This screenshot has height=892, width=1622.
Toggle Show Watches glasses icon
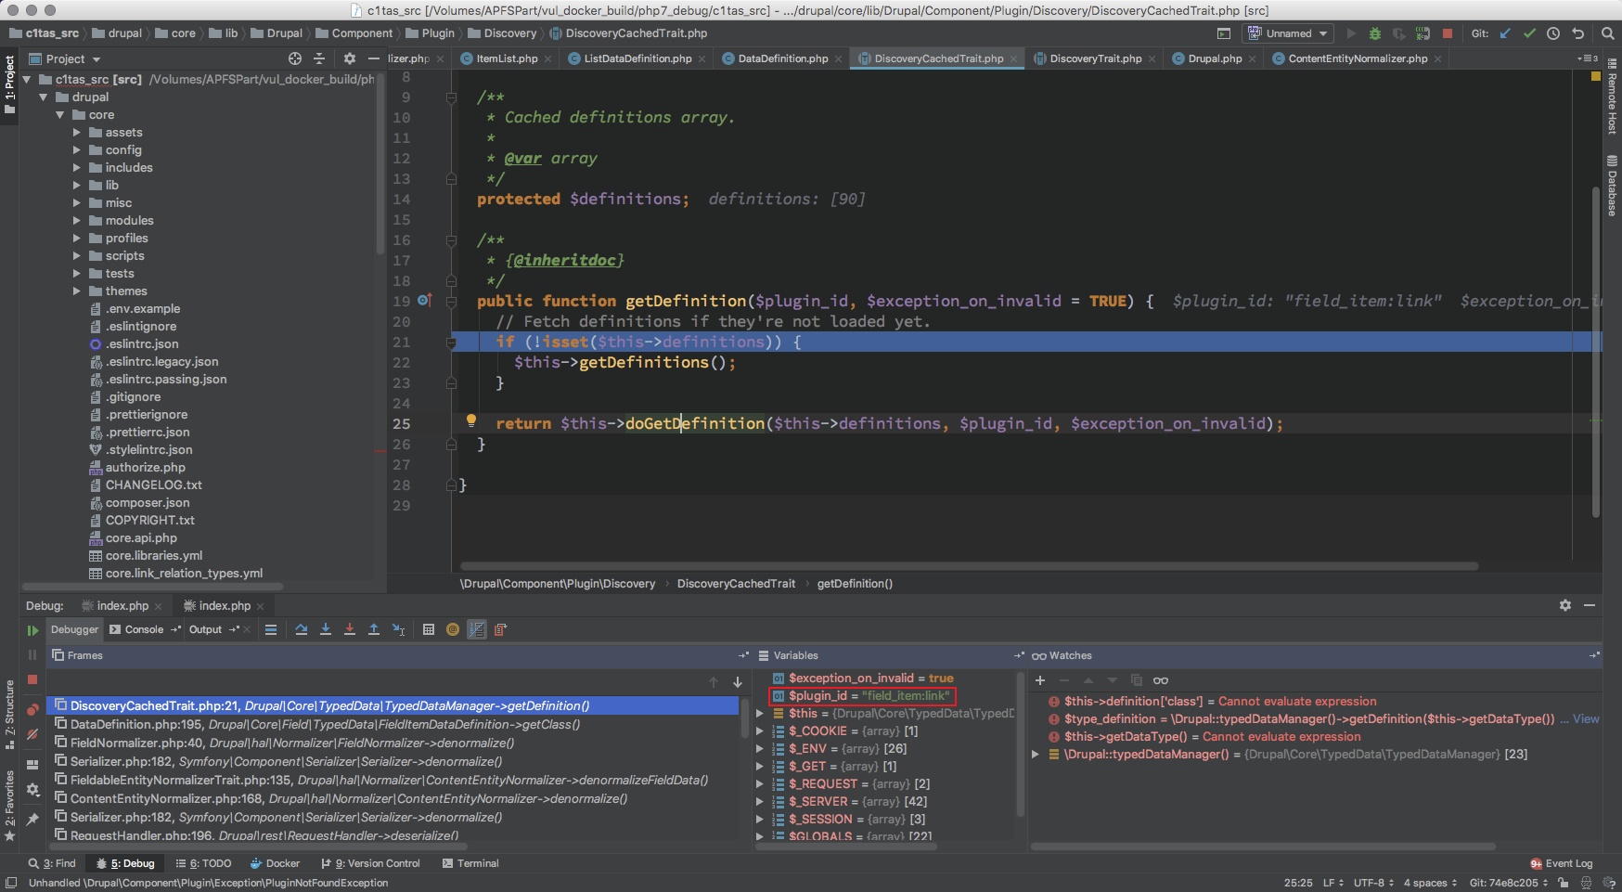[x=1161, y=680]
